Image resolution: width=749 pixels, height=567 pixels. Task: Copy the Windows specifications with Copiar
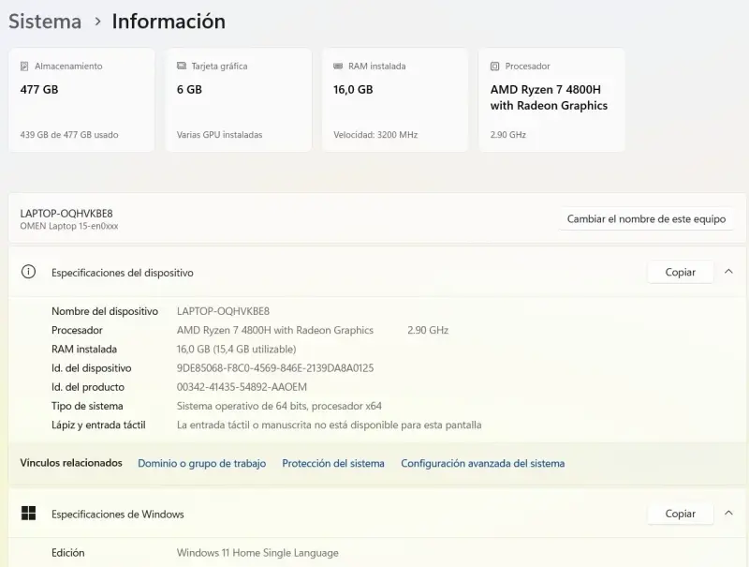[681, 514]
